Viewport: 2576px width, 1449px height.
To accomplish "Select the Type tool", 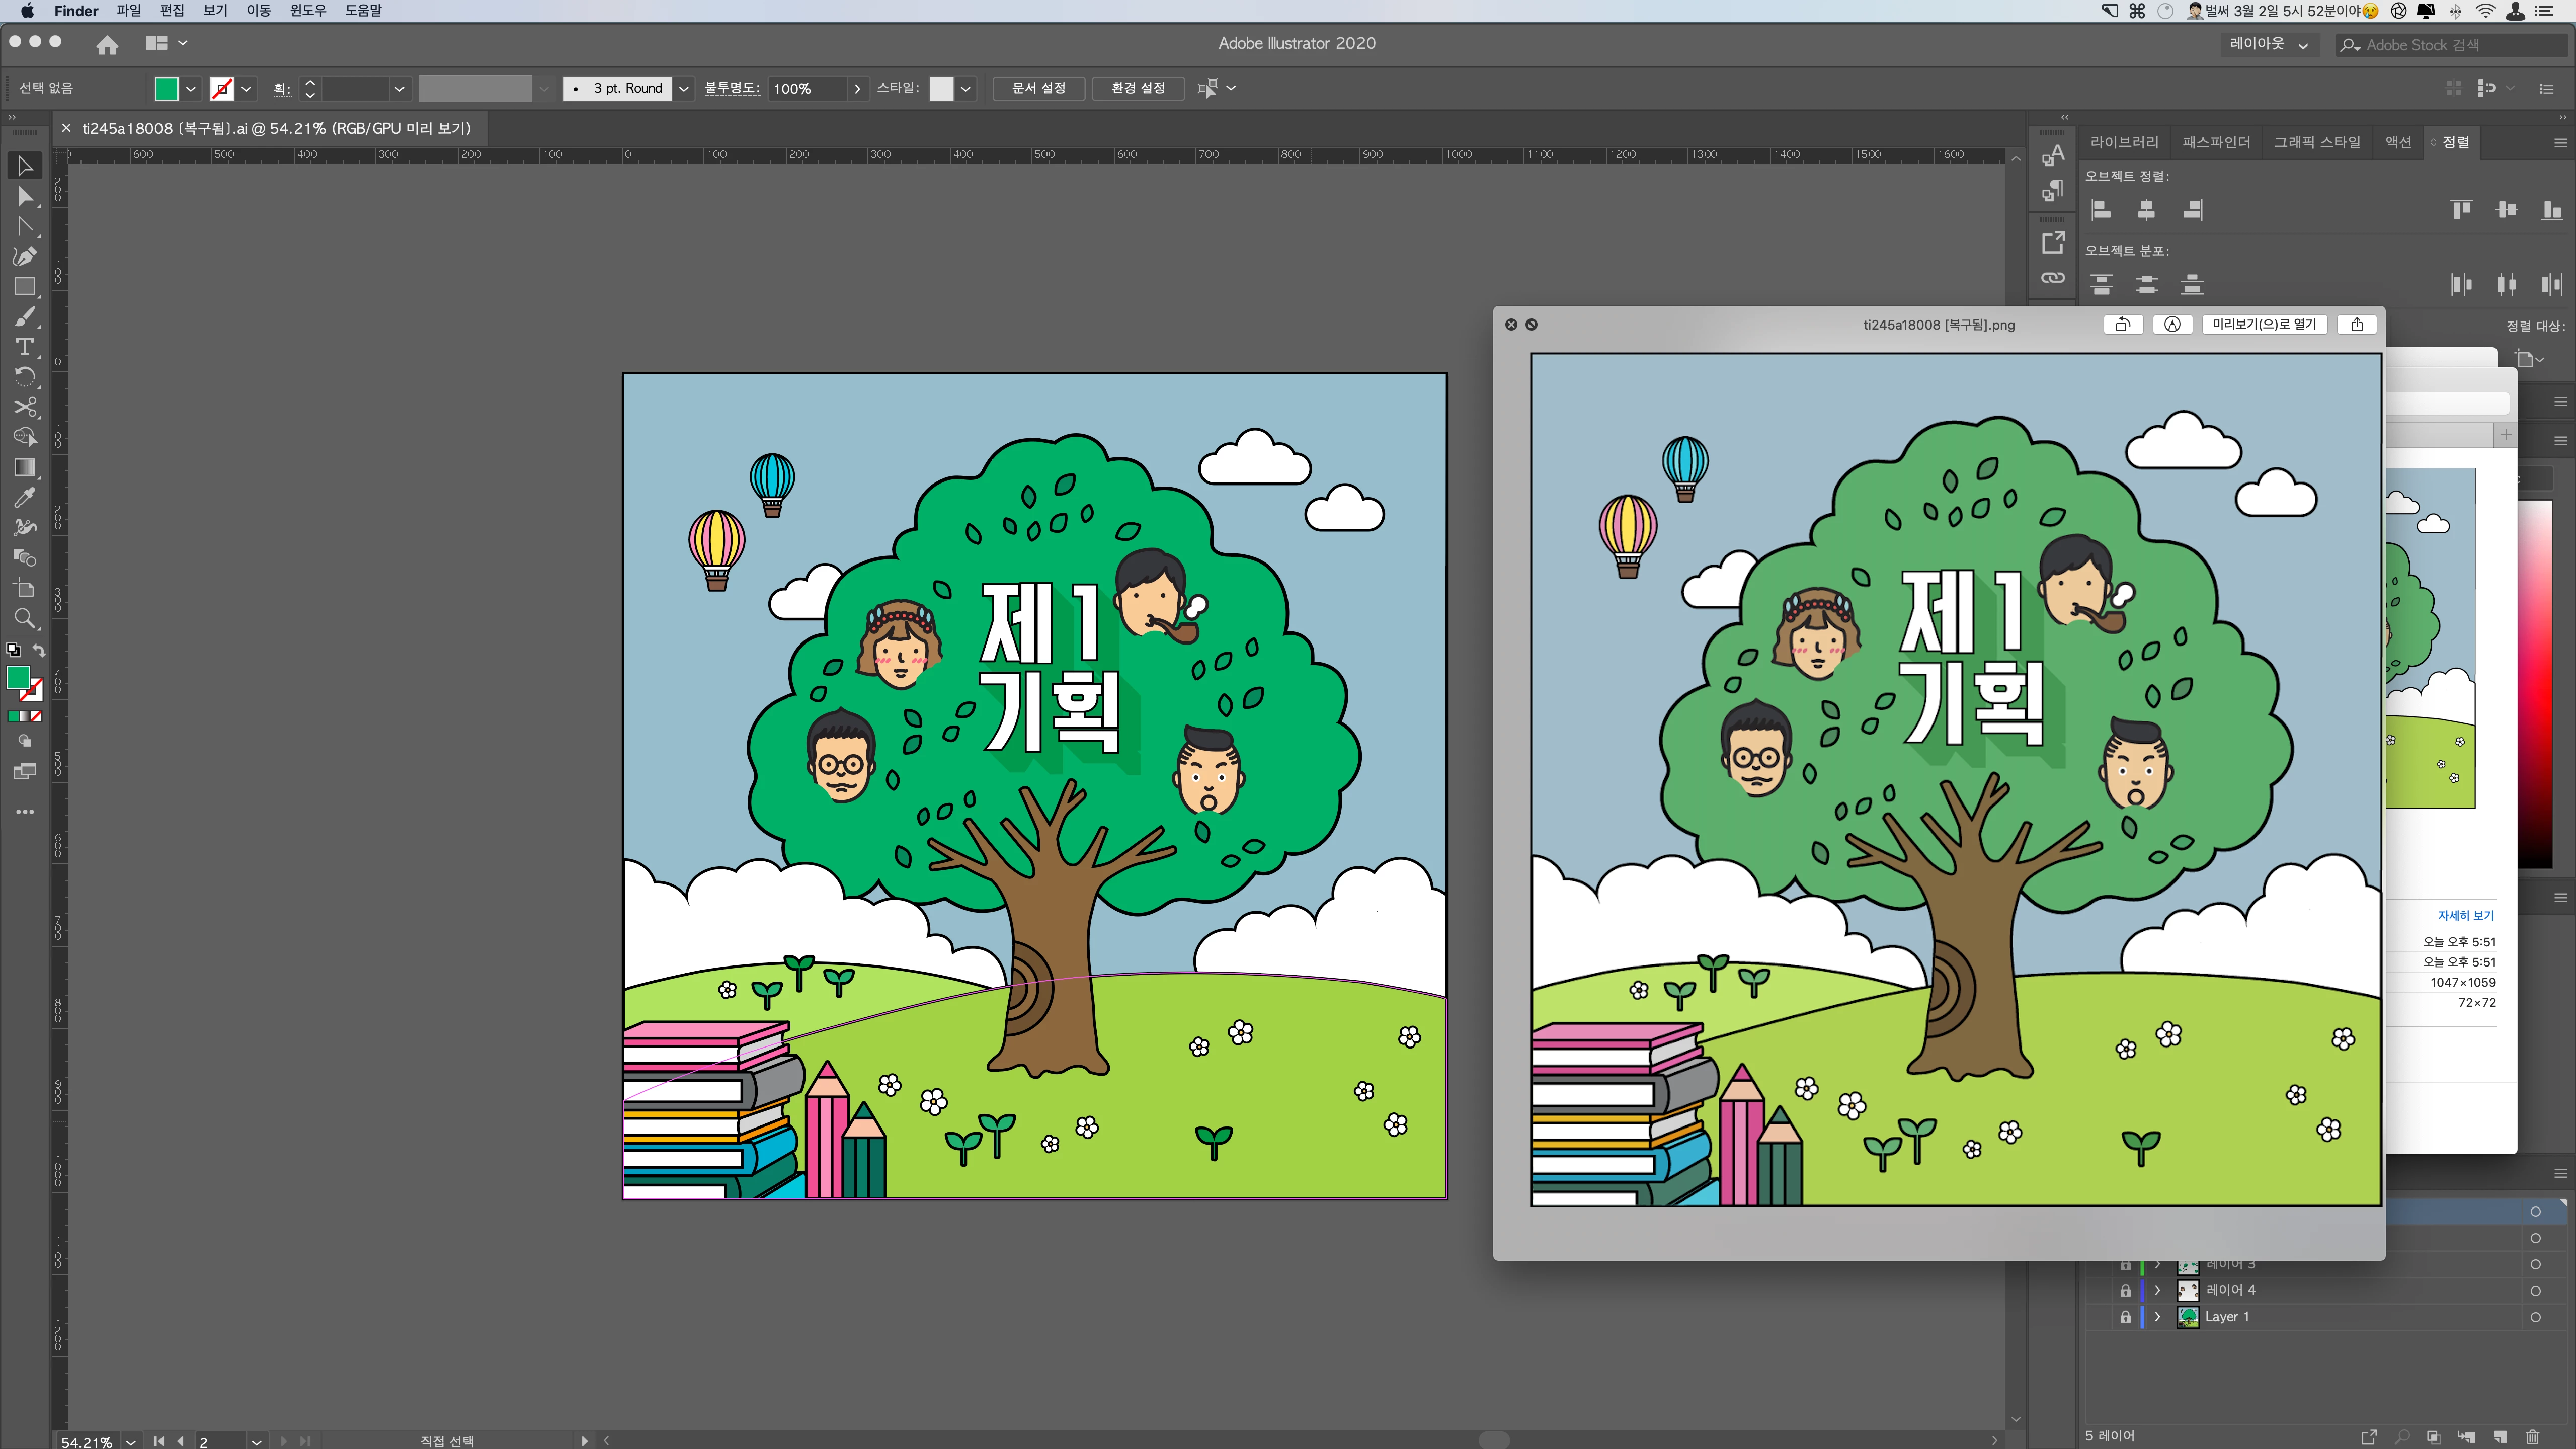I will [25, 346].
